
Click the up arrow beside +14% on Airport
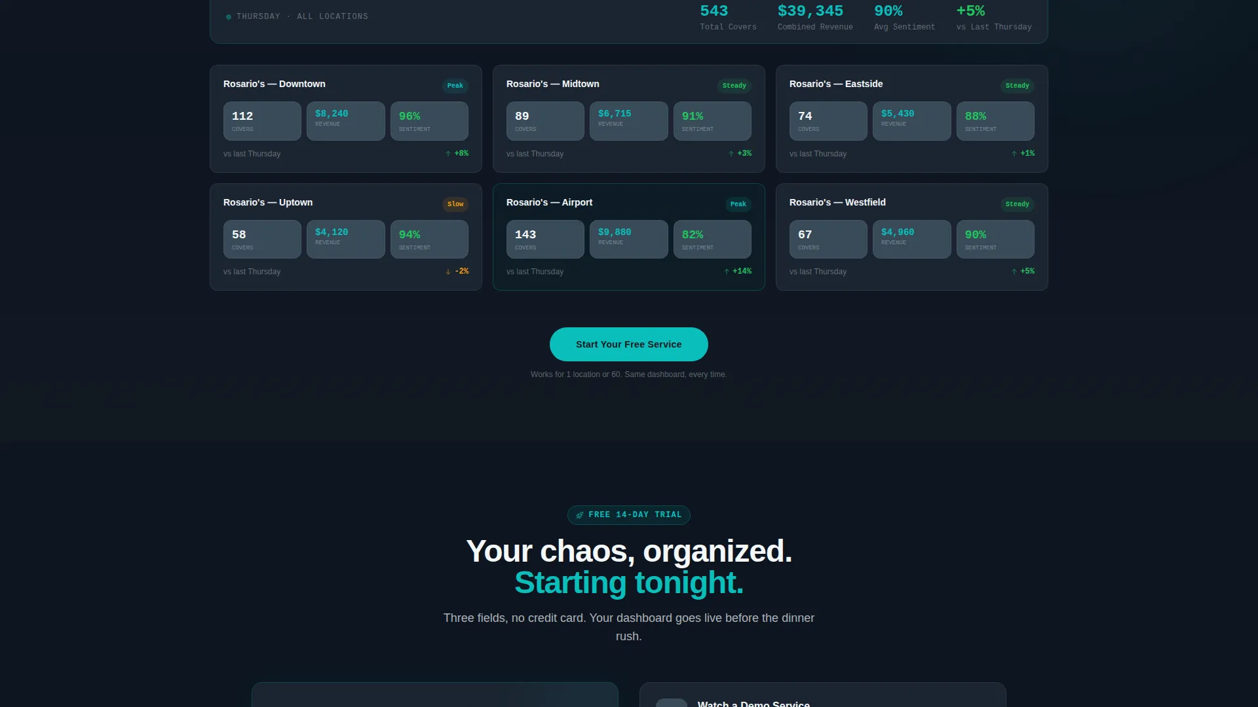727,272
